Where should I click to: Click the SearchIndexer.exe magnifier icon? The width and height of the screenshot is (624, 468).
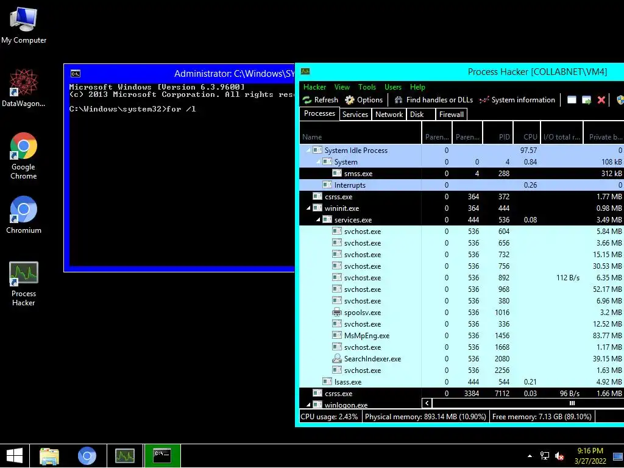(336, 358)
